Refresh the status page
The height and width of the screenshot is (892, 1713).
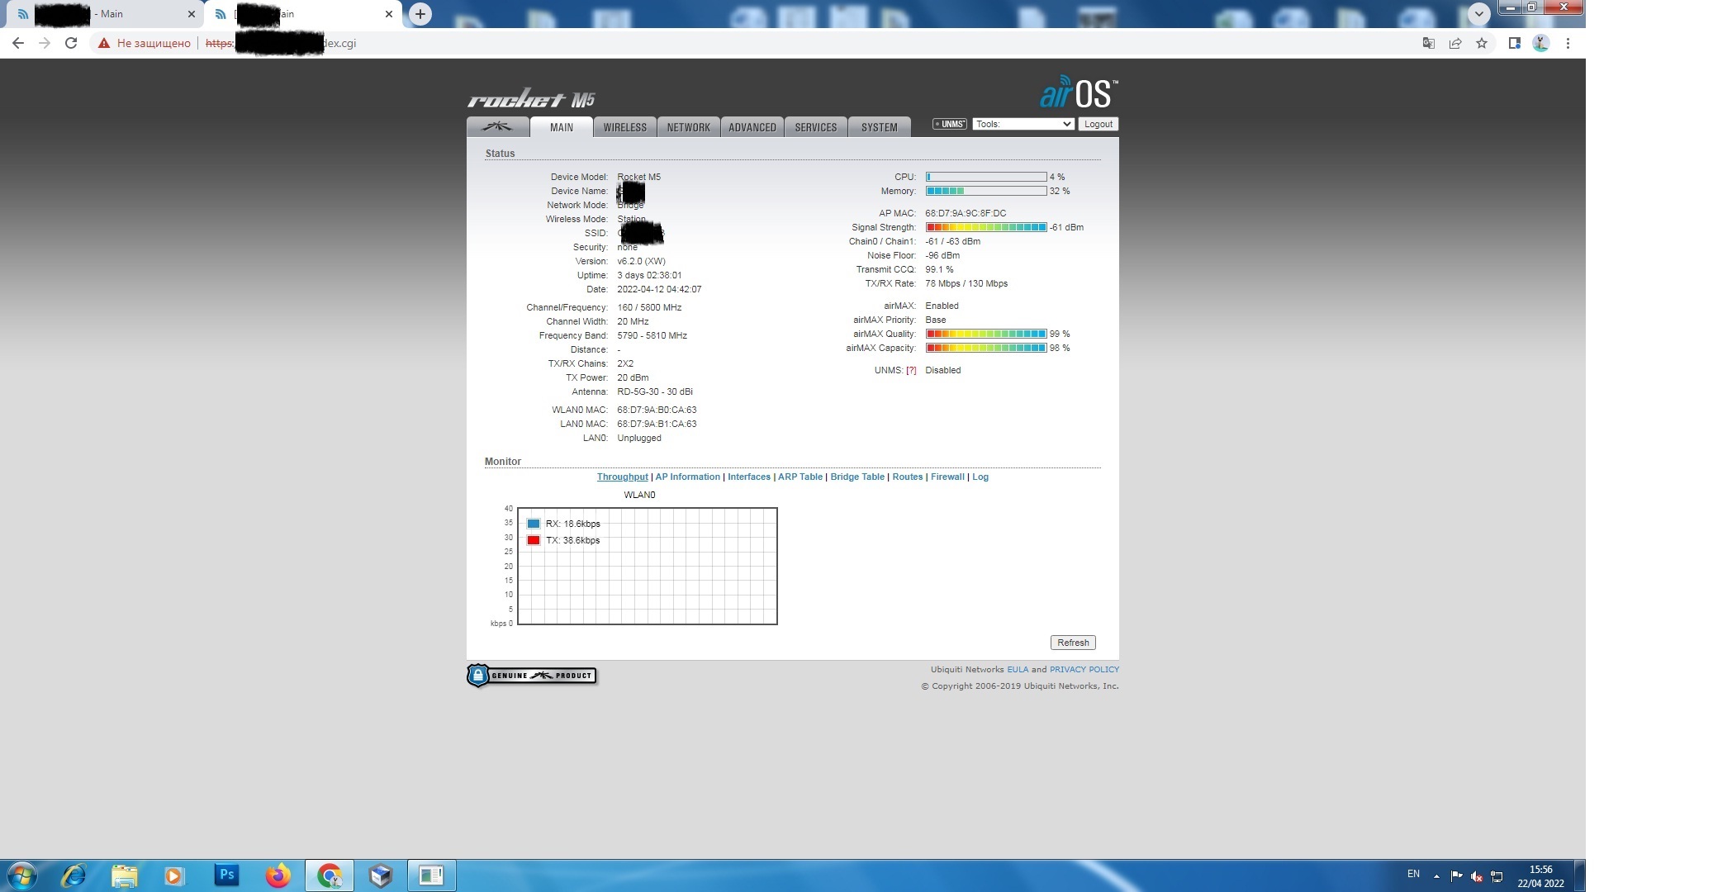tap(1073, 643)
